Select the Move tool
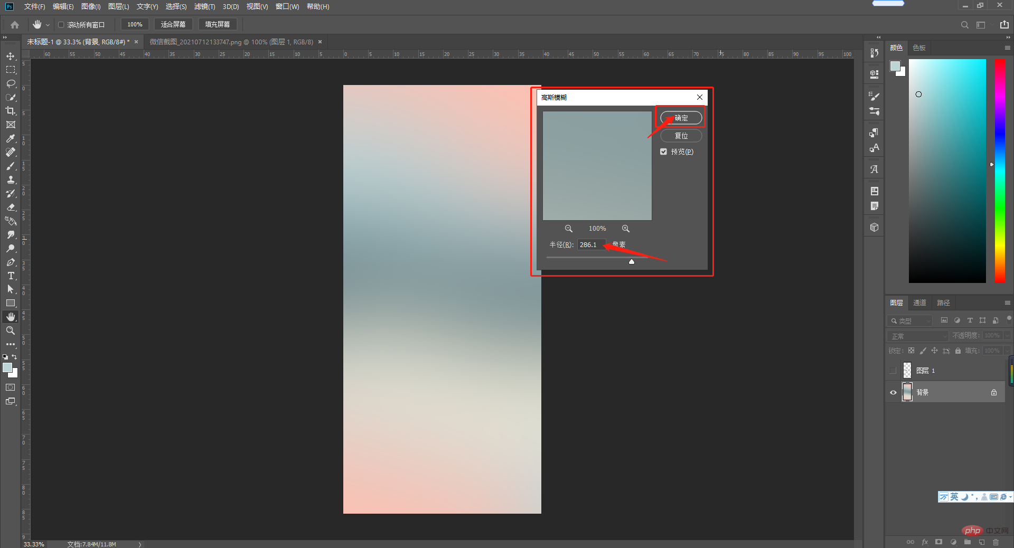Image resolution: width=1014 pixels, height=548 pixels. [x=11, y=56]
